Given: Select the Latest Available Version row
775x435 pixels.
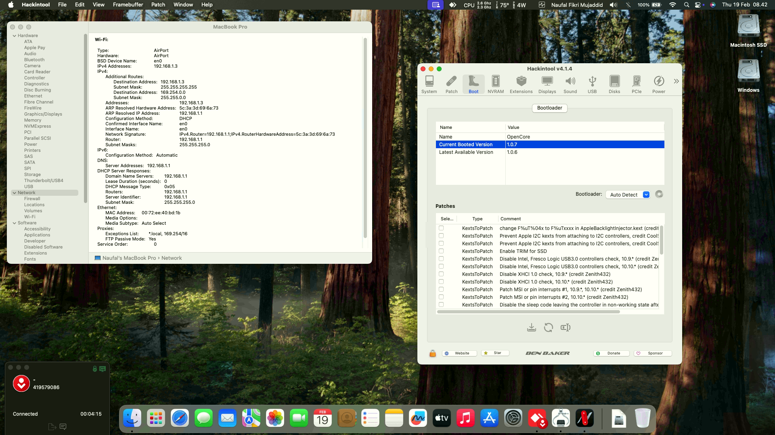Looking at the screenshot, I should pos(550,152).
